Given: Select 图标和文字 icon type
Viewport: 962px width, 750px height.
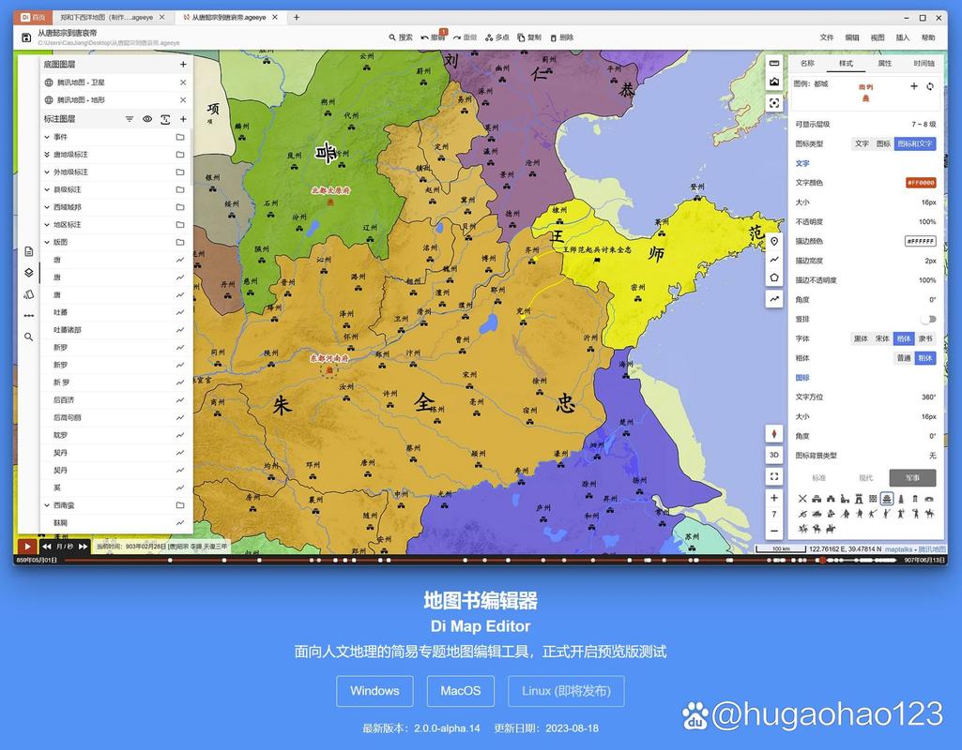Looking at the screenshot, I should 915,144.
